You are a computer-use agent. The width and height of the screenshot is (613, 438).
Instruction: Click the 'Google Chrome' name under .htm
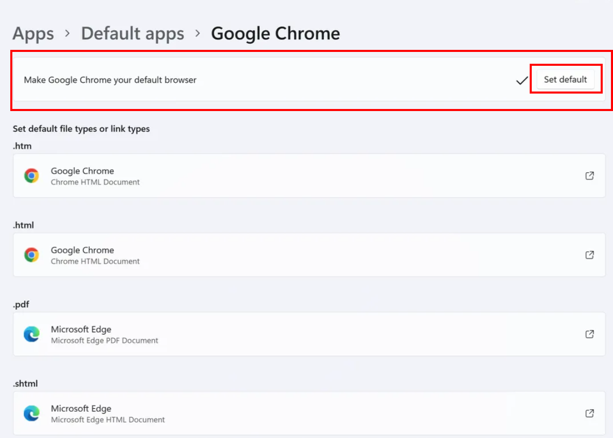[x=82, y=171]
